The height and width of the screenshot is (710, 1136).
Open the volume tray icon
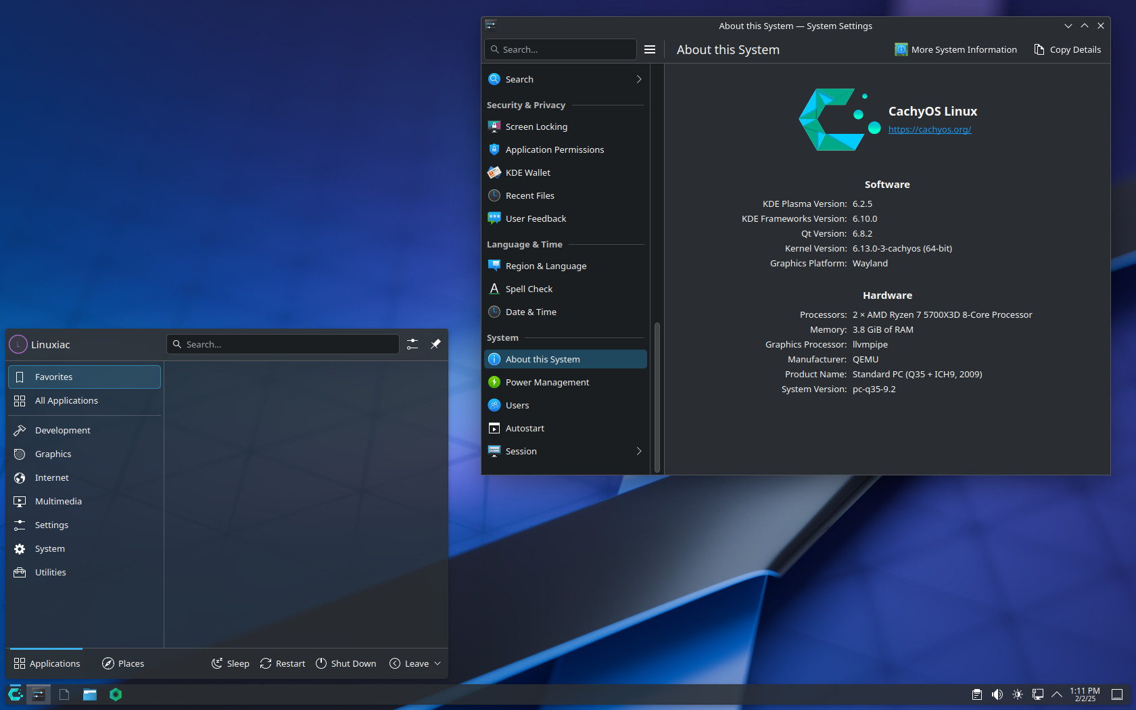click(997, 694)
